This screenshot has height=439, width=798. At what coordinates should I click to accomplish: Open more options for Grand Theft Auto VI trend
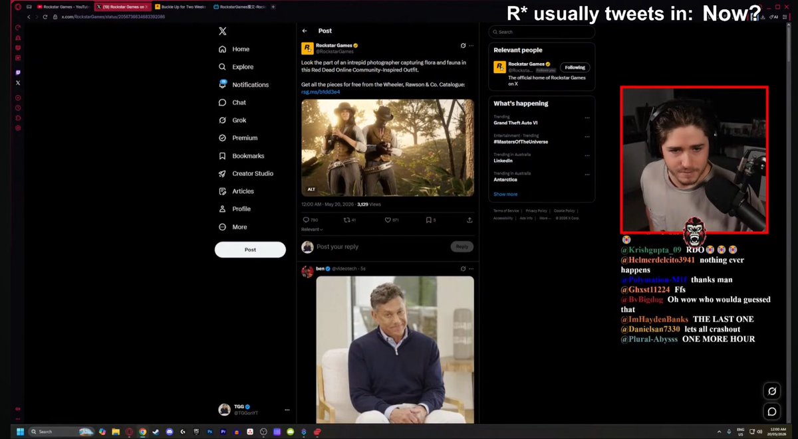pos(587,118)
